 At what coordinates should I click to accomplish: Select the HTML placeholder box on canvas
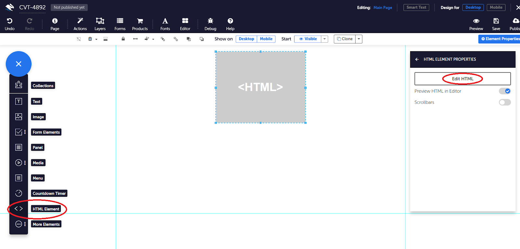pos(260,87)
